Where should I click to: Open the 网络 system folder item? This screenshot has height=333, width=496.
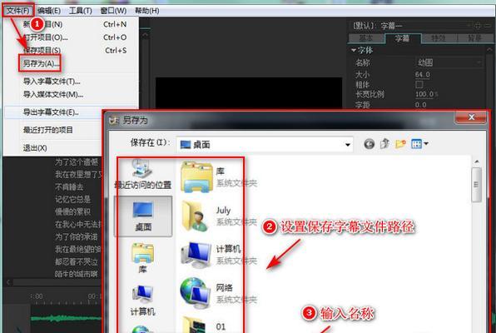click(218, 293)
